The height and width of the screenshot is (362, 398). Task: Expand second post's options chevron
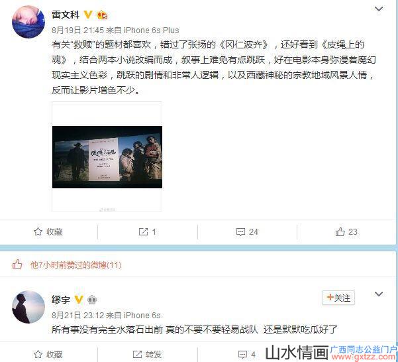[379, 294]
